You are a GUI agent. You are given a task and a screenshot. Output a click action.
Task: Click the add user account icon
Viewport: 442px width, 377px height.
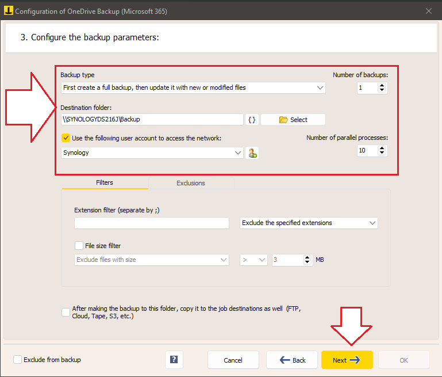coord(252,153)
